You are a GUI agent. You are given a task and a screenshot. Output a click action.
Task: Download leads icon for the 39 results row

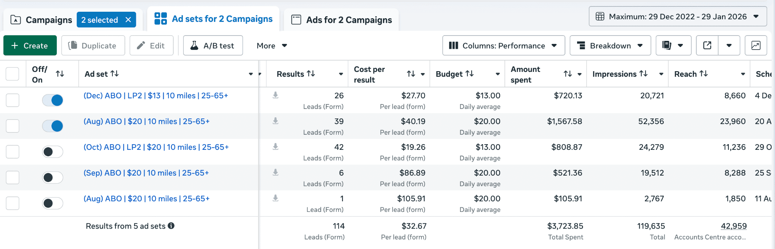(275, 121)
